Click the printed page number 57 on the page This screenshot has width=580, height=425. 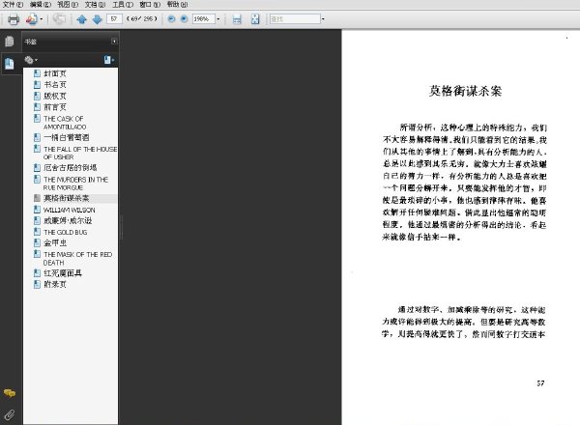tap(540, 383)
